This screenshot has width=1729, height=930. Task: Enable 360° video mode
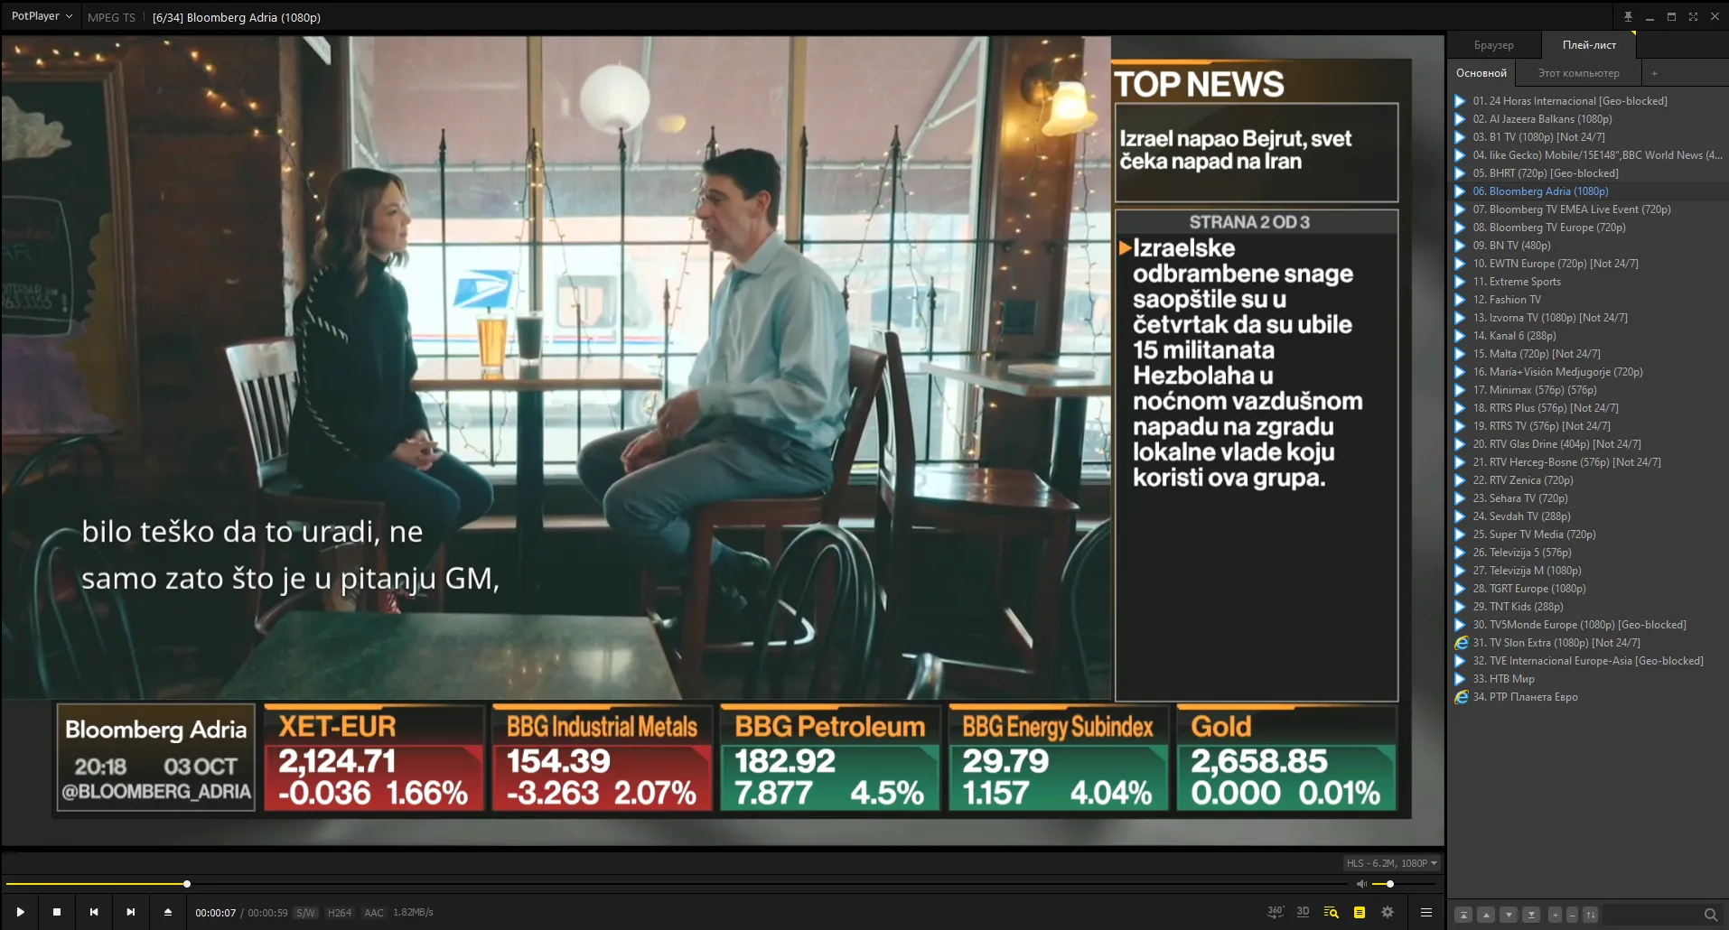[x=1276, y=912]
